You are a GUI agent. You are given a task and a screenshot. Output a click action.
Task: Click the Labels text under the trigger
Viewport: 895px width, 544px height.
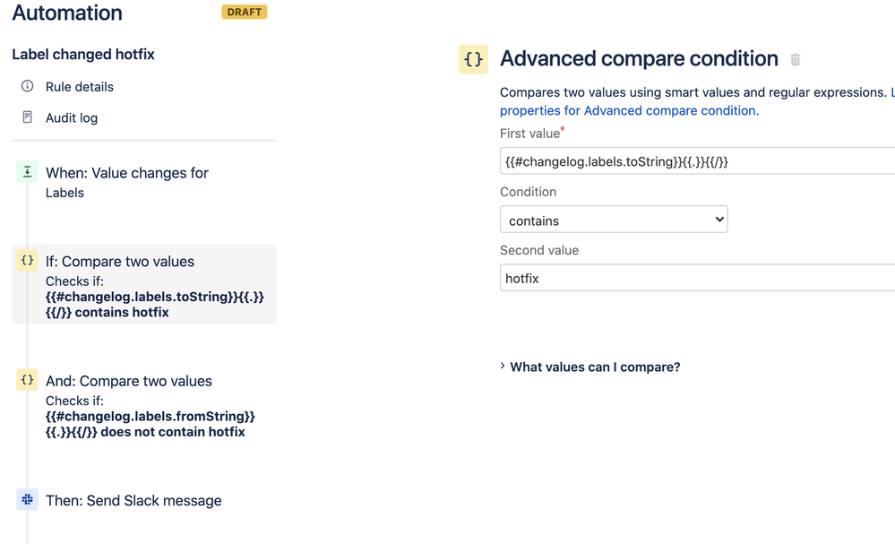pyautogui.click(x=65, y=193)
